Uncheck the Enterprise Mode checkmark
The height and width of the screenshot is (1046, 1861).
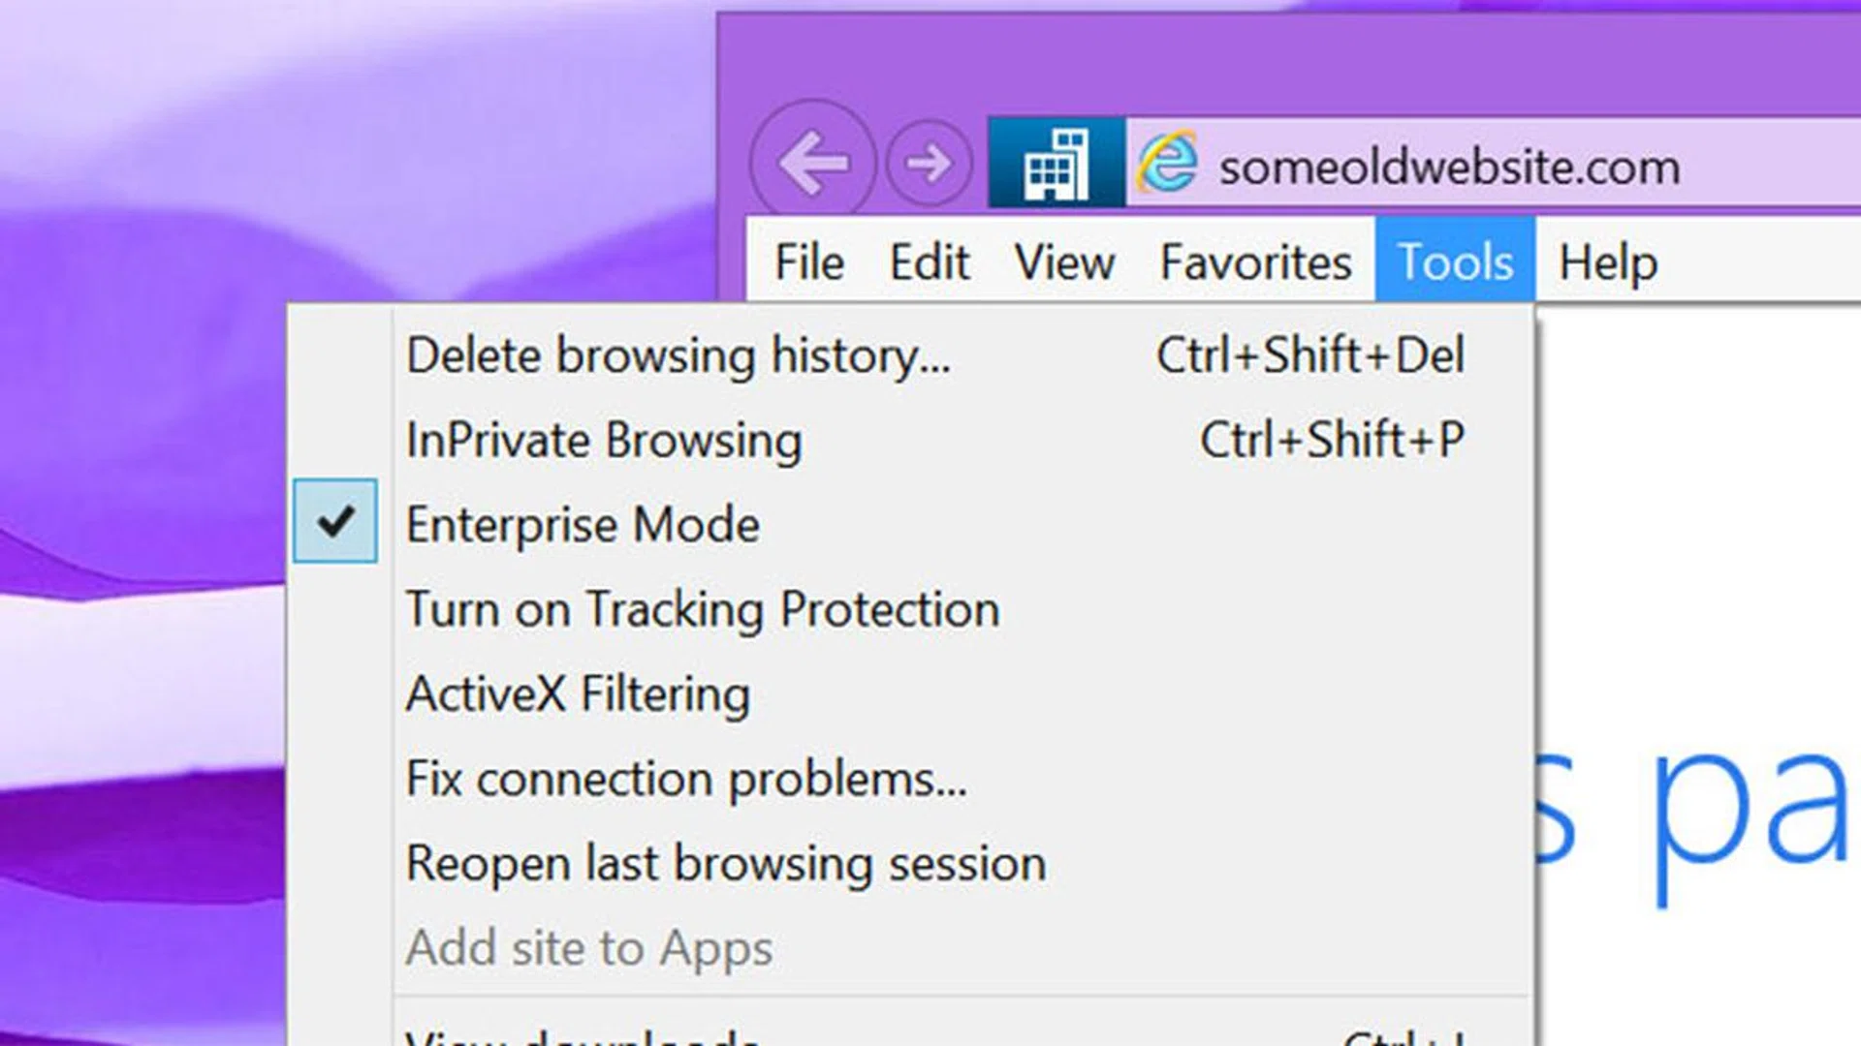335,521
